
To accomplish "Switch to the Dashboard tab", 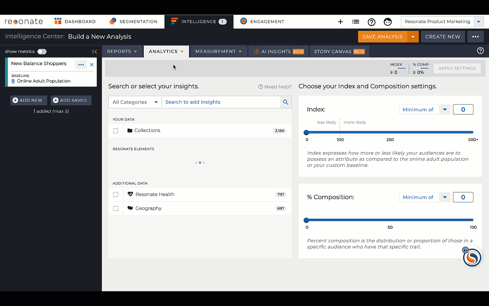I will (x=75, y=22).
